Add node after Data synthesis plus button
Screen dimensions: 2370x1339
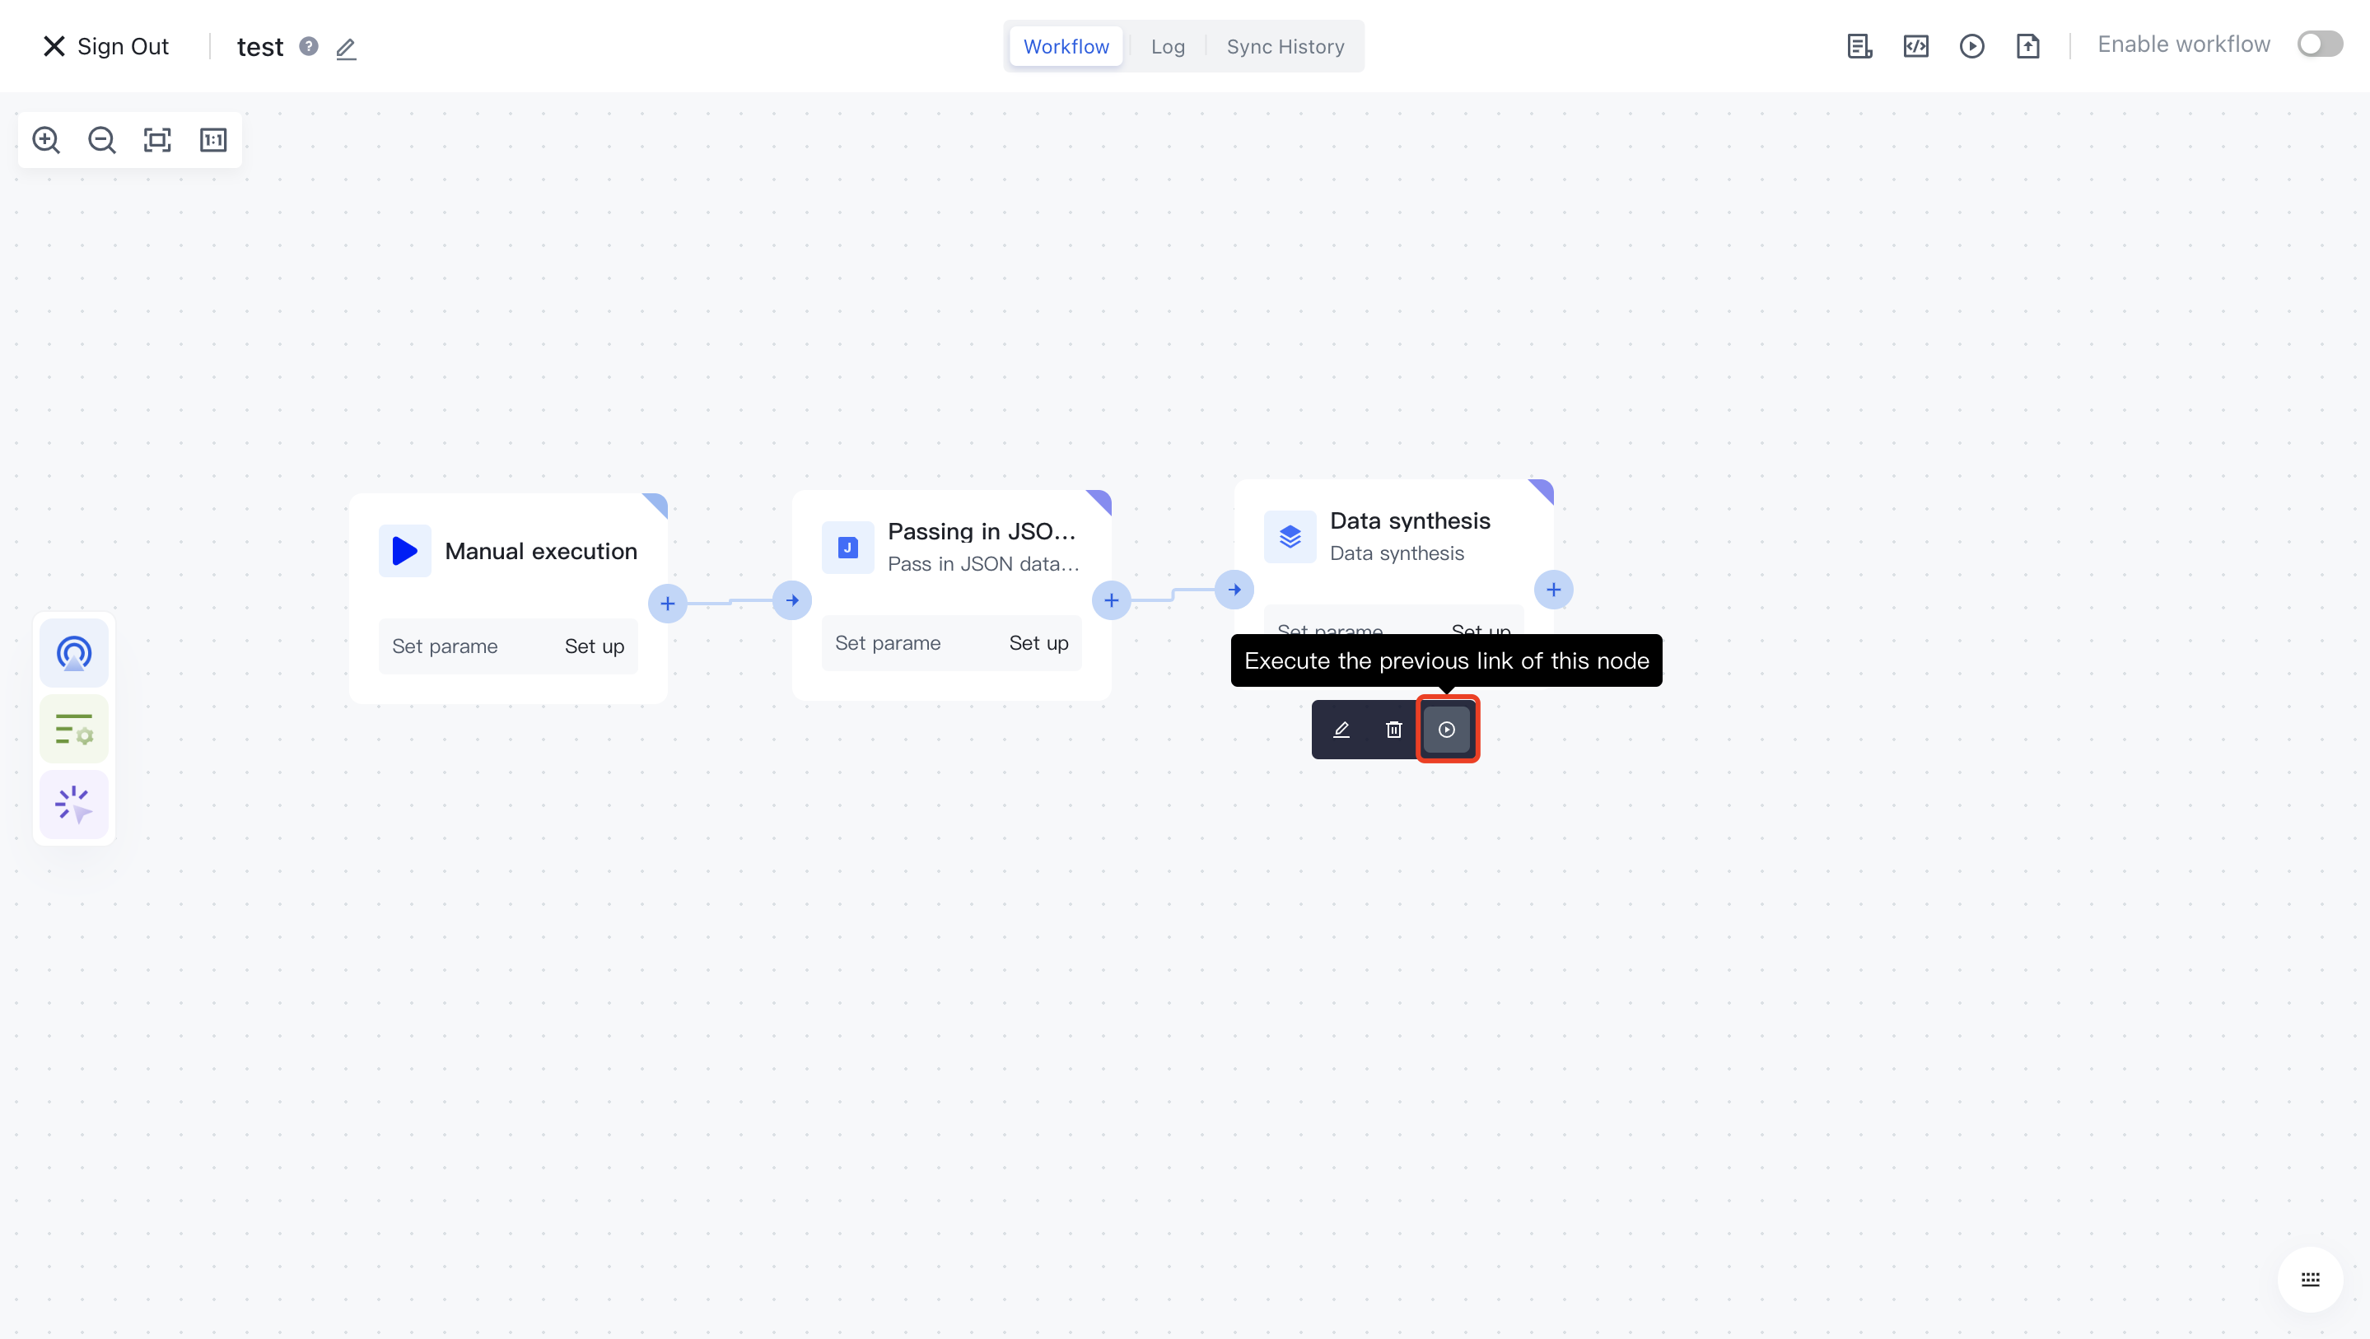coord(1553,590)
